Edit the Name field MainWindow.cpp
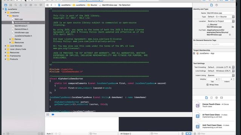 221,13
